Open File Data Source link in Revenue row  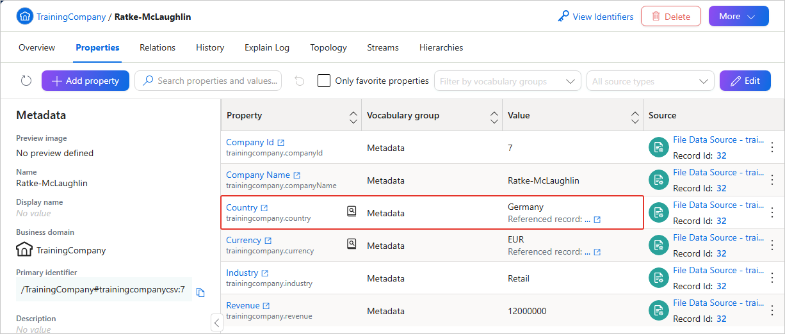tap(718, 303)
